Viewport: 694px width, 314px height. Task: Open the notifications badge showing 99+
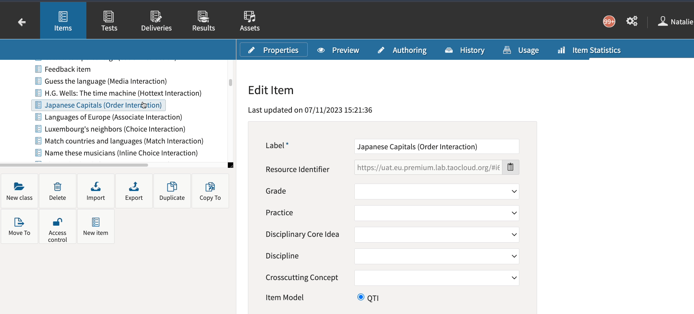click(609, 22)
